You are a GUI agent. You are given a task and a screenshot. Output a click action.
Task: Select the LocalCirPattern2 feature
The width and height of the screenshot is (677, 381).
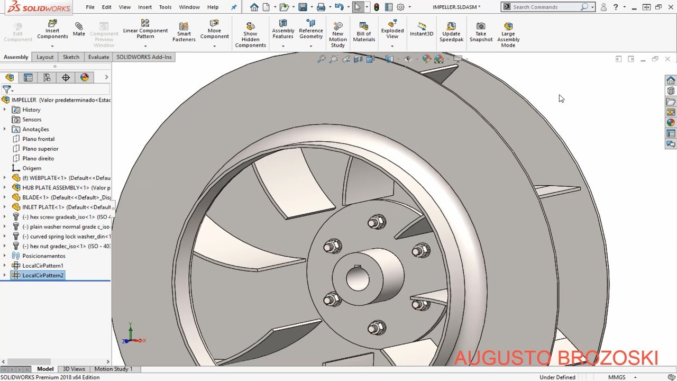point(38,275)
